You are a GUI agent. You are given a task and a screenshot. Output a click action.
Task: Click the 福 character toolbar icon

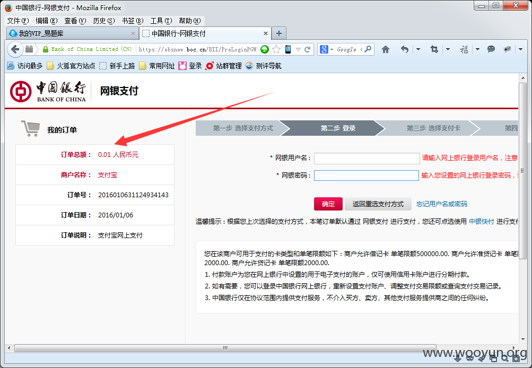tap(464, 49)
